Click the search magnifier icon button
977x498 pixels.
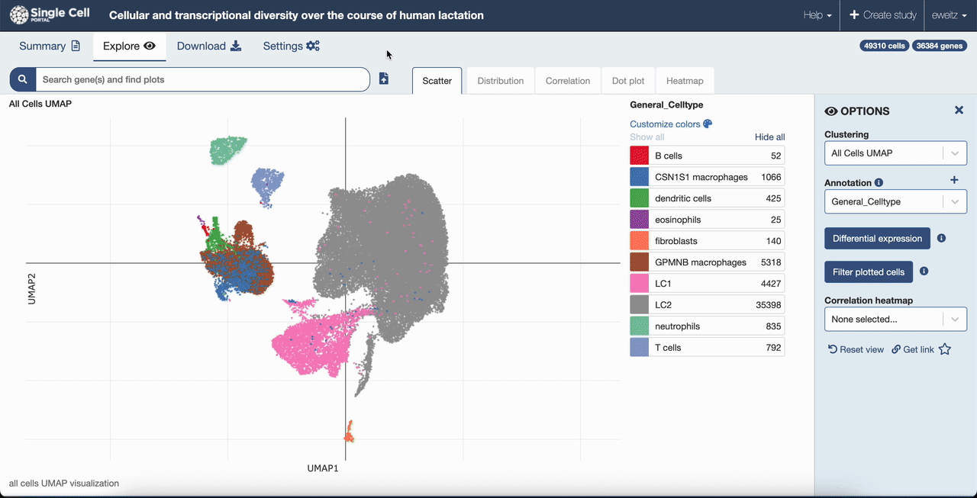point(23,79)
